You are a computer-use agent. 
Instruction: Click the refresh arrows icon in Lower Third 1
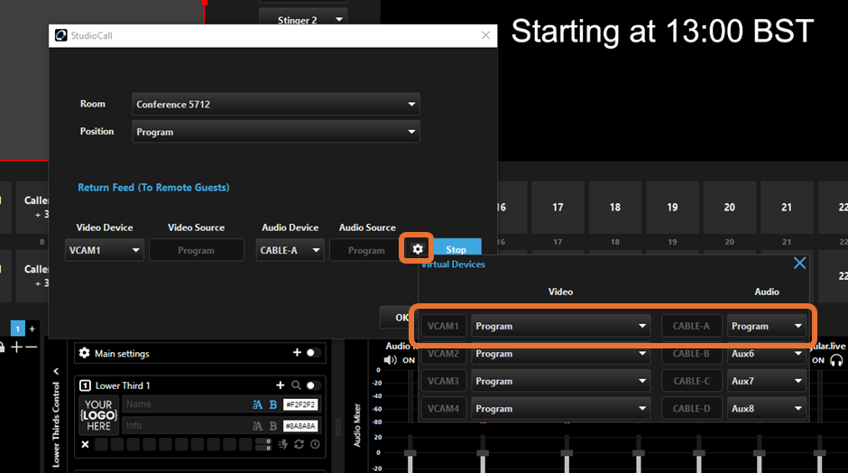pyautogui.click(x=300, y=444)
